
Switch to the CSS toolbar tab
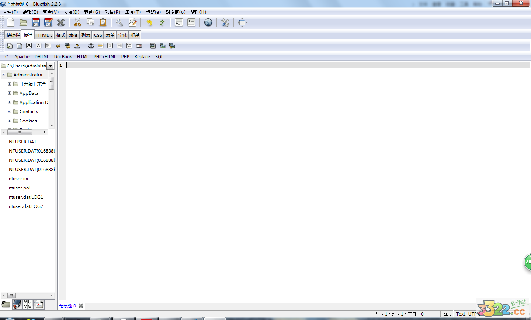point(98,35)
